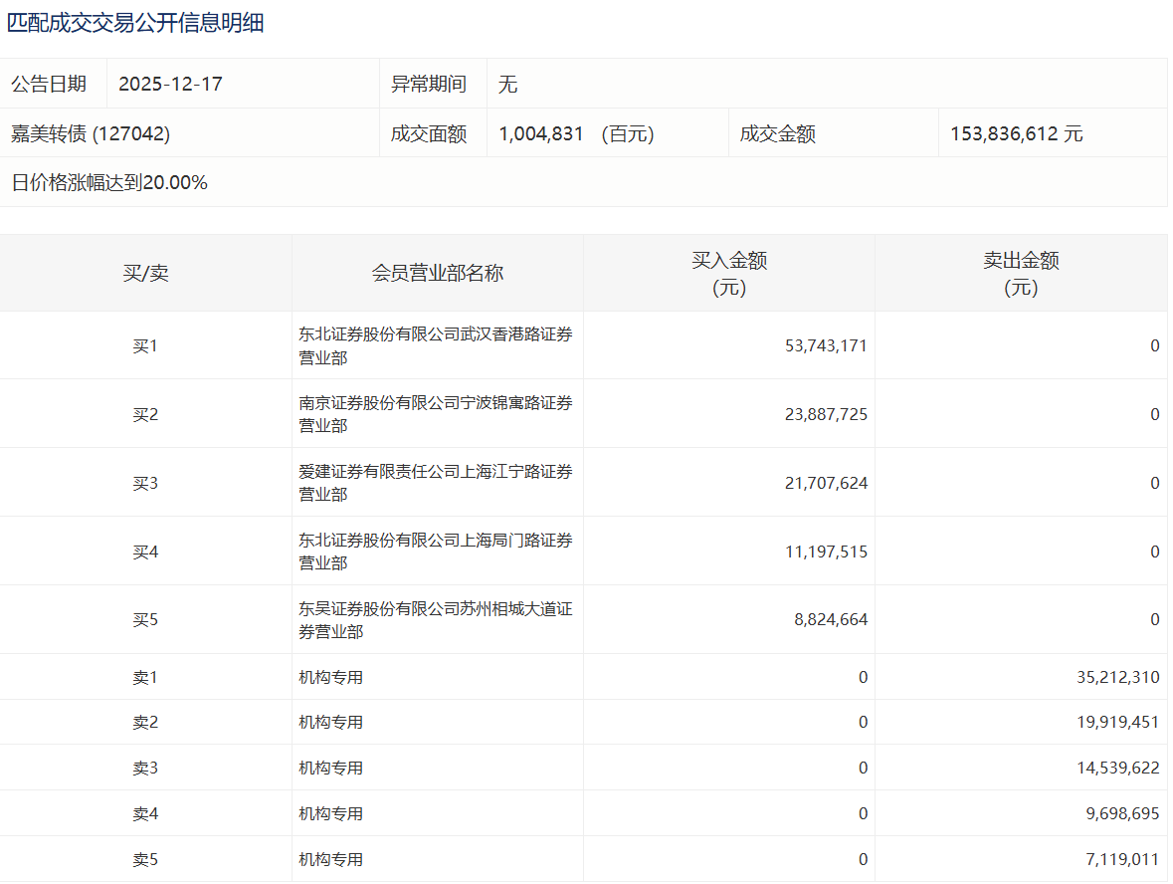The width and height of the screenshot is (1173, 884).
Task: Click the 卖1 sell amount 35,212,310
Action: pyautogui.click(x=1116, y=677)
